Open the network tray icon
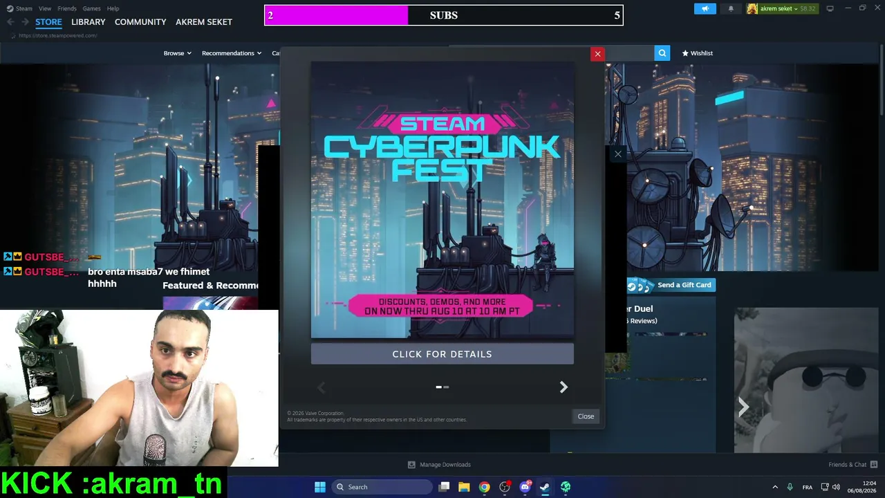This screenshot has width=885, height=498. click(824, 487)
